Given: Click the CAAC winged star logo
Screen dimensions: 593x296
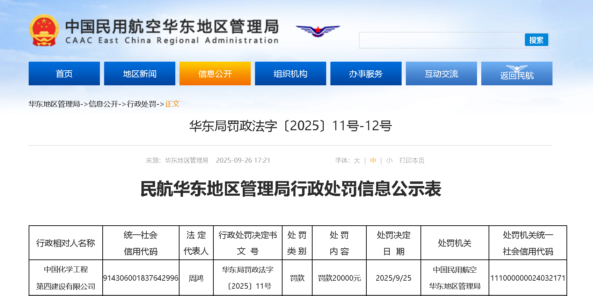Looking at the screenshot, I should point(318,31).
